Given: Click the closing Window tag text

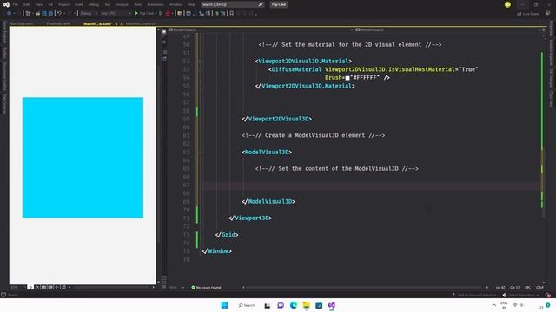Looking at the screenshot, I should pos(216,251).
